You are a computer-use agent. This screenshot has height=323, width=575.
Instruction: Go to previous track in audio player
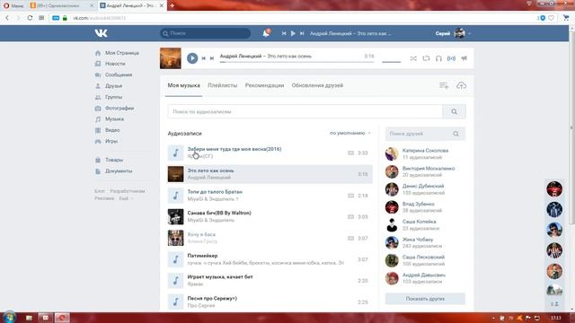pyautogui.click(x=204, y=58)
